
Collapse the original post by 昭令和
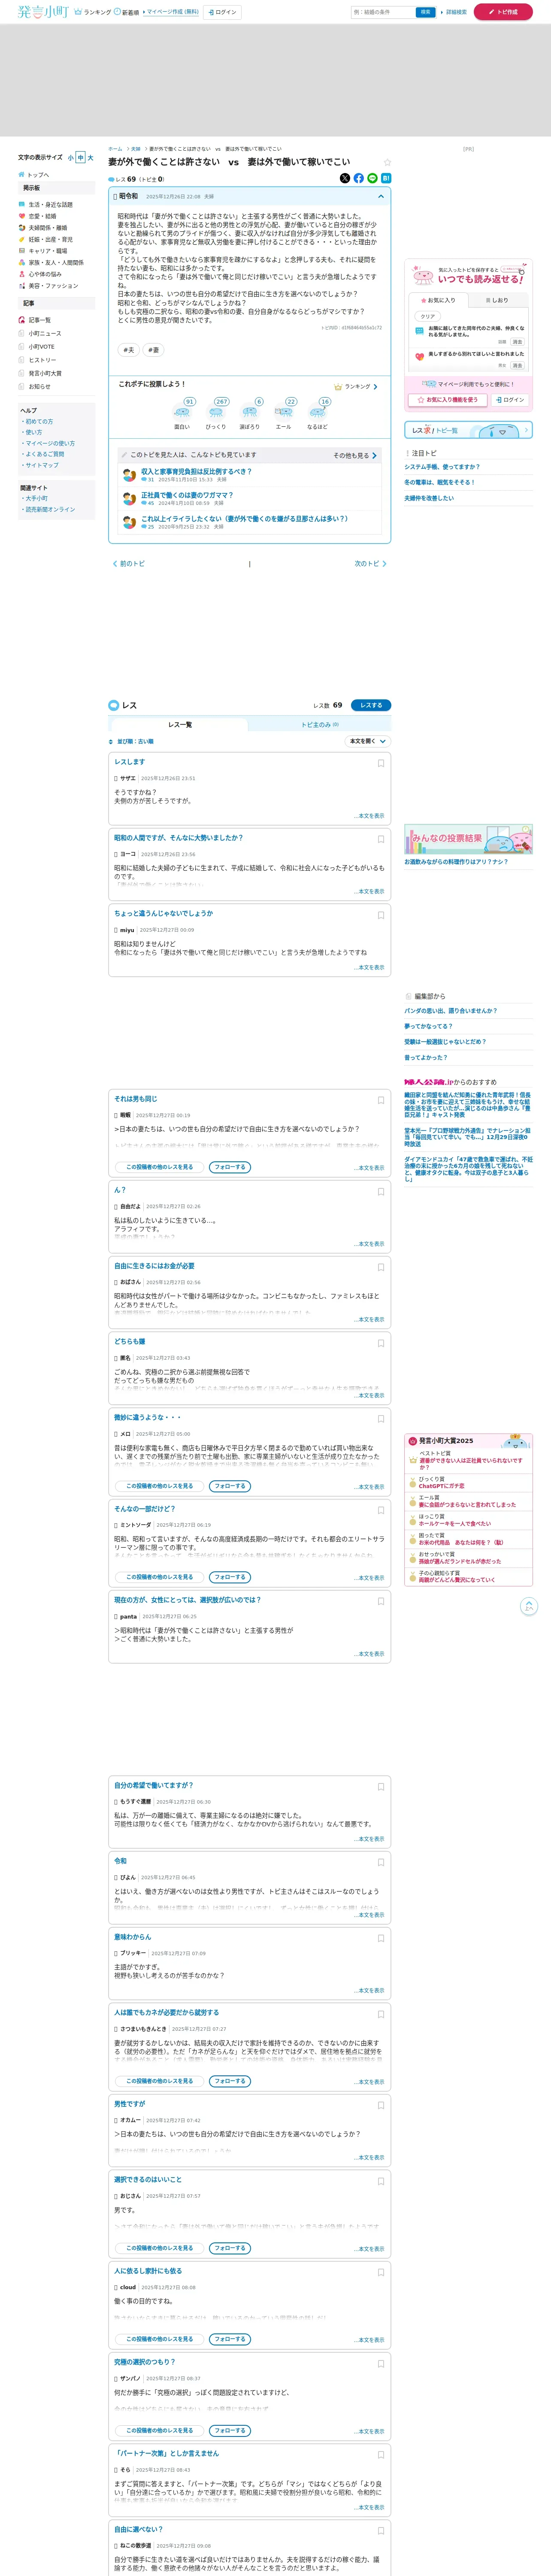tap(380, 197)
